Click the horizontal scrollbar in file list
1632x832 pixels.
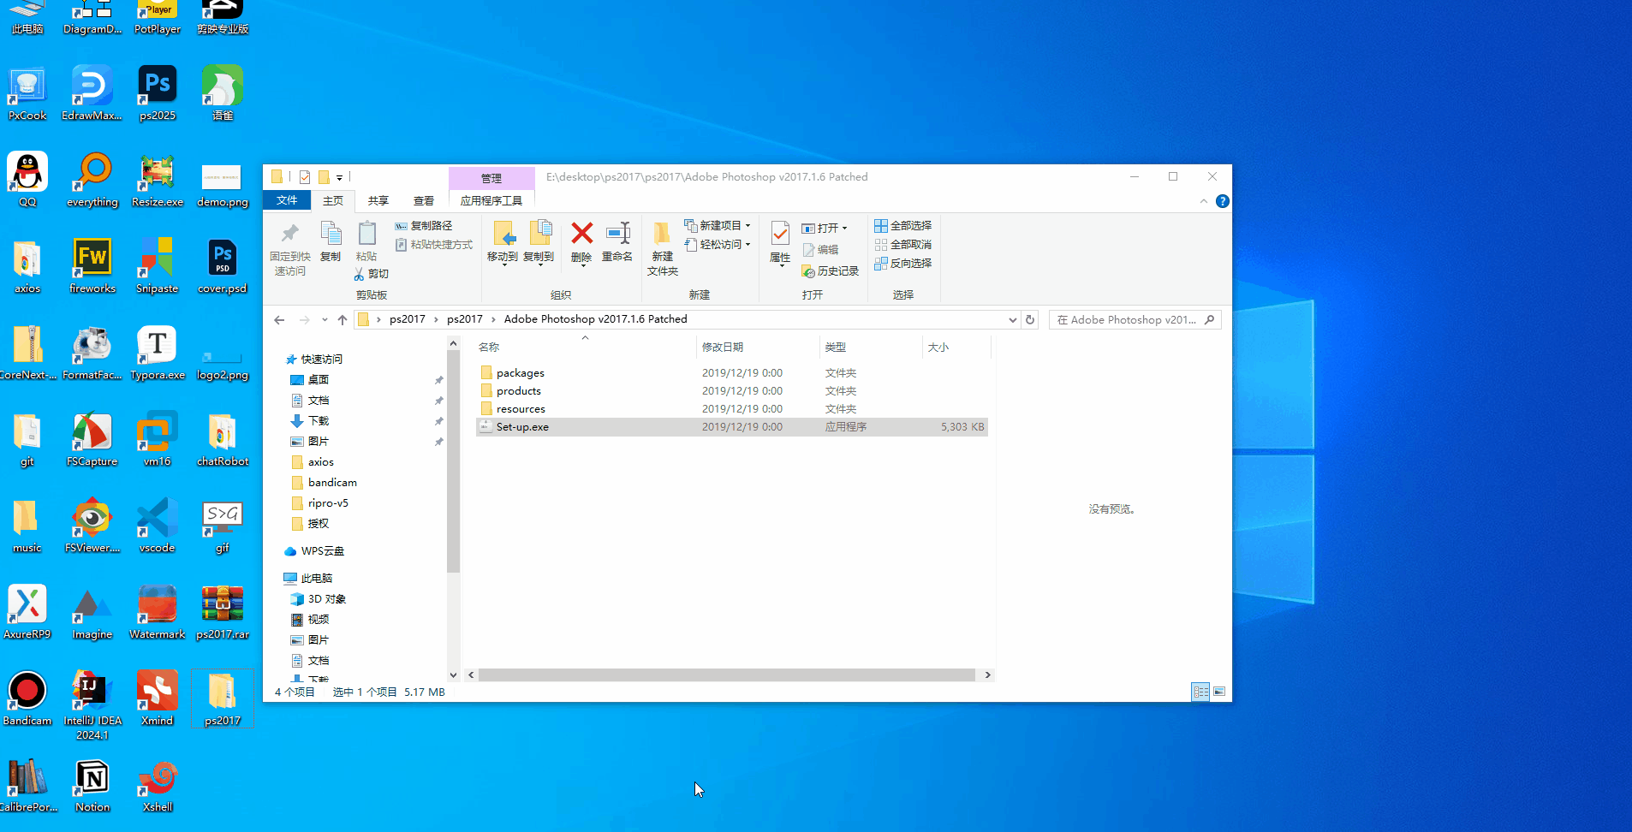pyautogui.click(x=726, y=675)
